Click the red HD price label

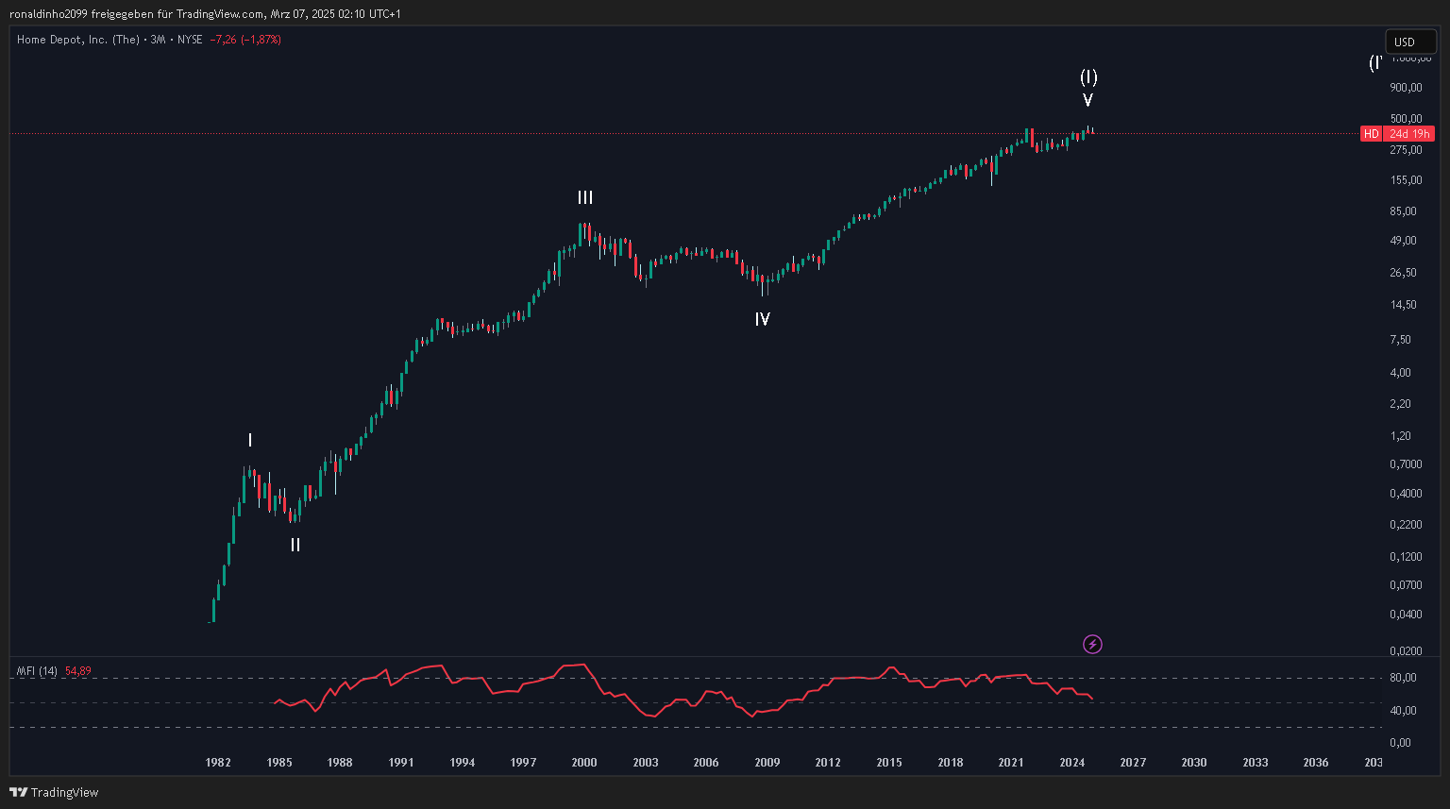point(1371,134)
